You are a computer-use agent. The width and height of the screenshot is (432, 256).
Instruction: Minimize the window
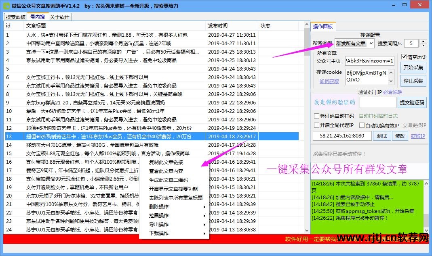[394, 5]
